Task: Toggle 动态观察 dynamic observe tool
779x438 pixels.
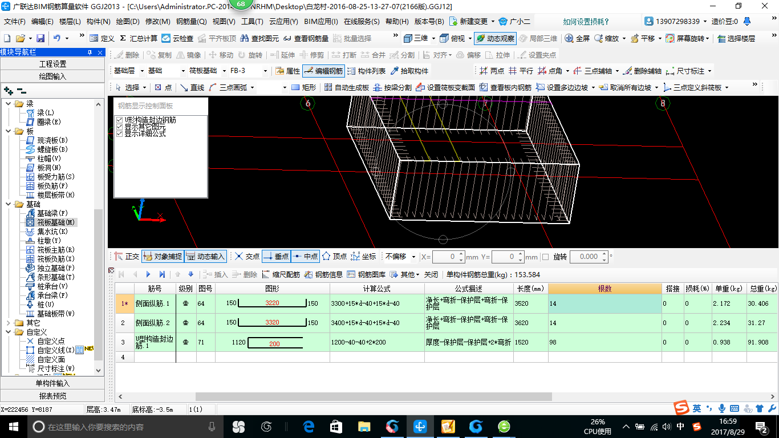Action: (495, 38)
